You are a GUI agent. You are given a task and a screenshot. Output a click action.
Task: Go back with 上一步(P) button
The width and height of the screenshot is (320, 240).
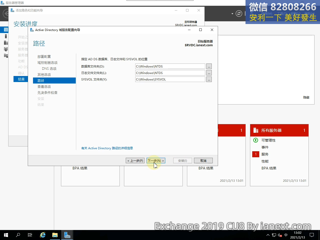135,160
